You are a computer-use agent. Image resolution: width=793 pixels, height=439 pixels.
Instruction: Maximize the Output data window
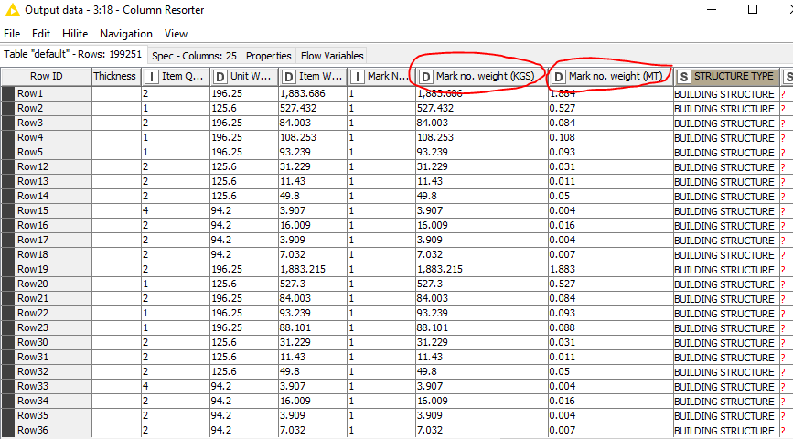click(753, 10)
